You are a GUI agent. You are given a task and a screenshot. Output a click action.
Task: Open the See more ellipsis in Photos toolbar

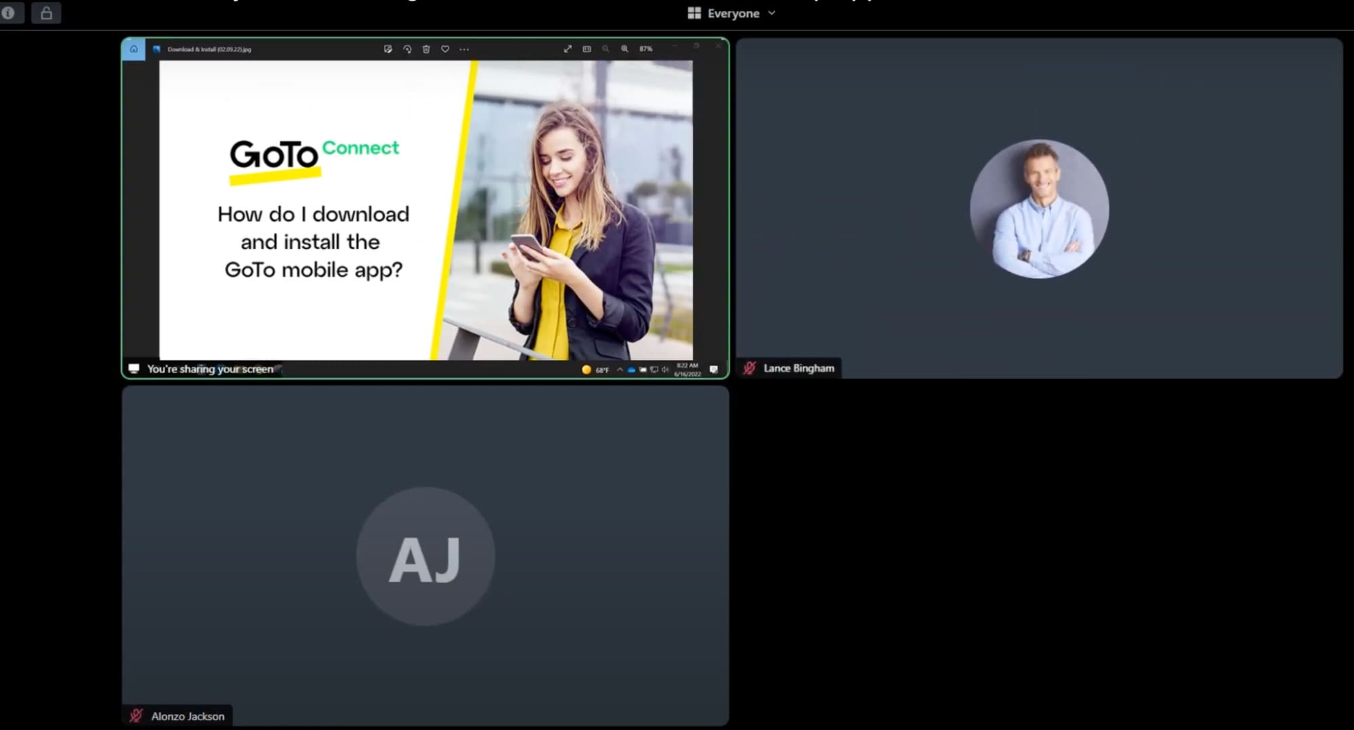(x=464, y=49)
